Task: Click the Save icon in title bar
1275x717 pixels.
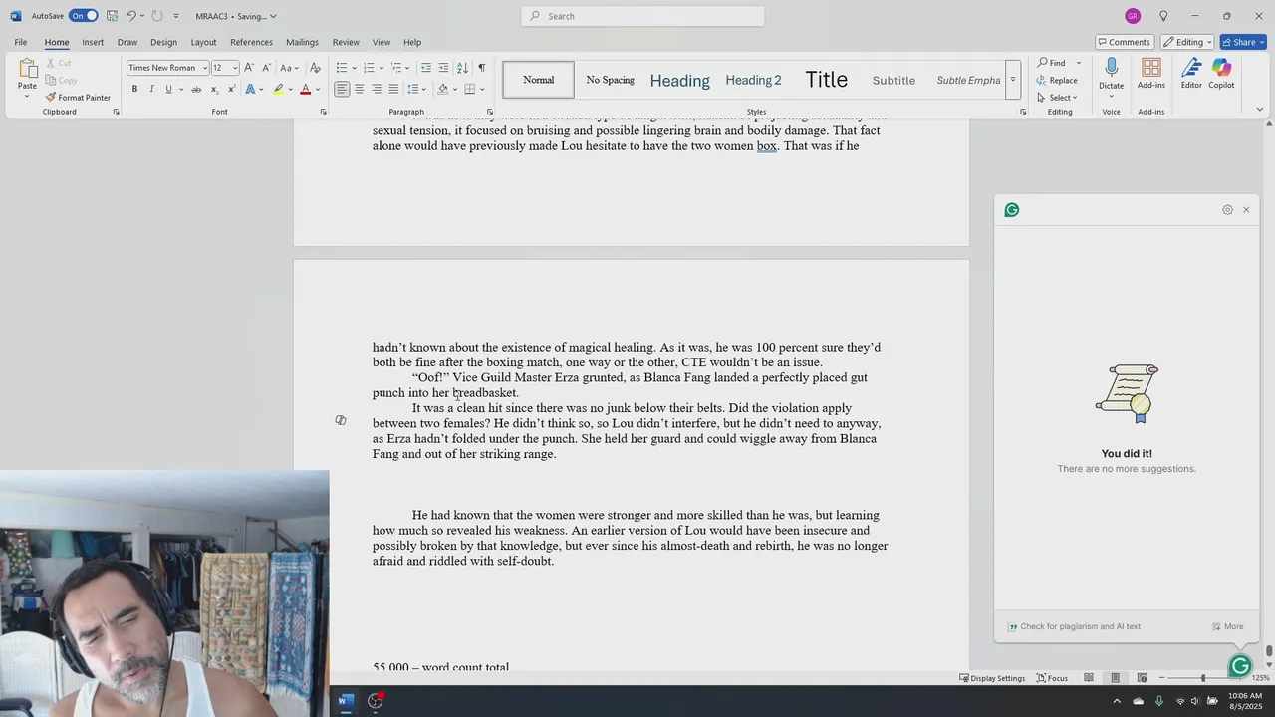Action: 112,16
